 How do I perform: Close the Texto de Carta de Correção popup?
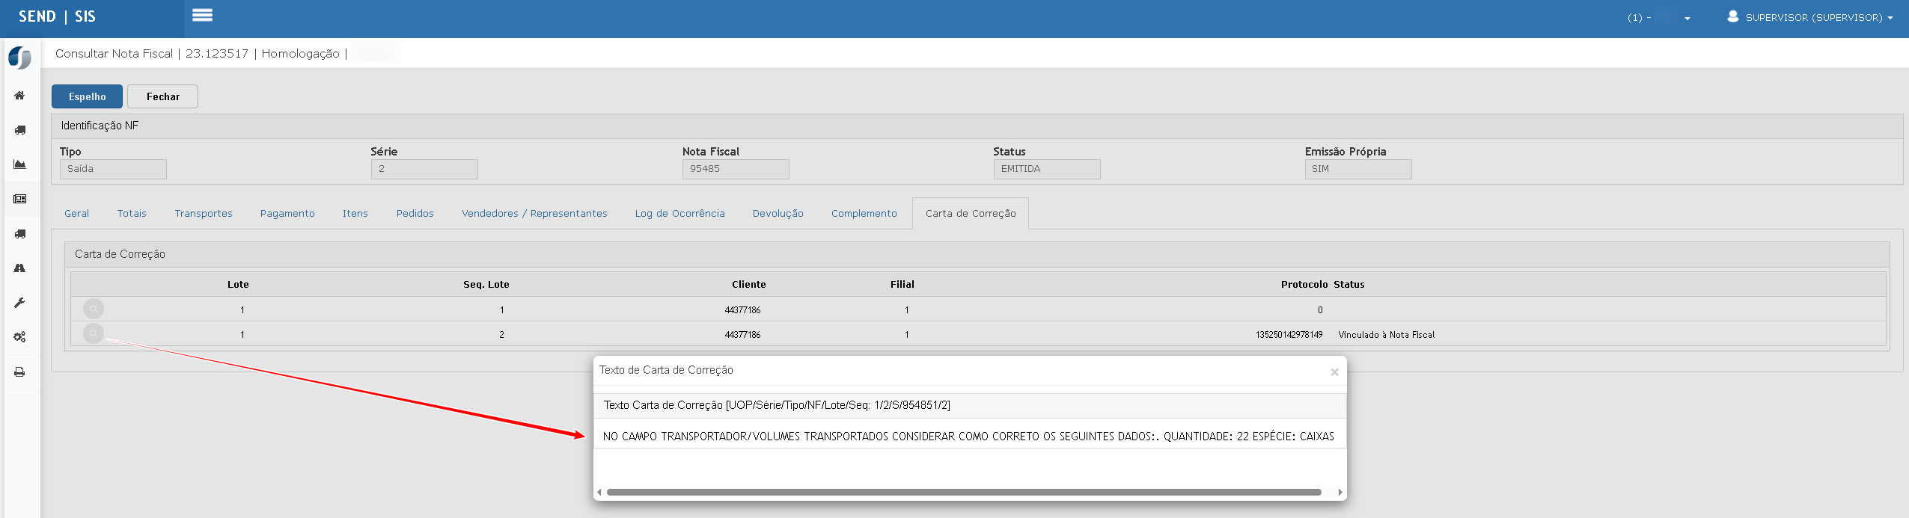tap(1334, 372)
